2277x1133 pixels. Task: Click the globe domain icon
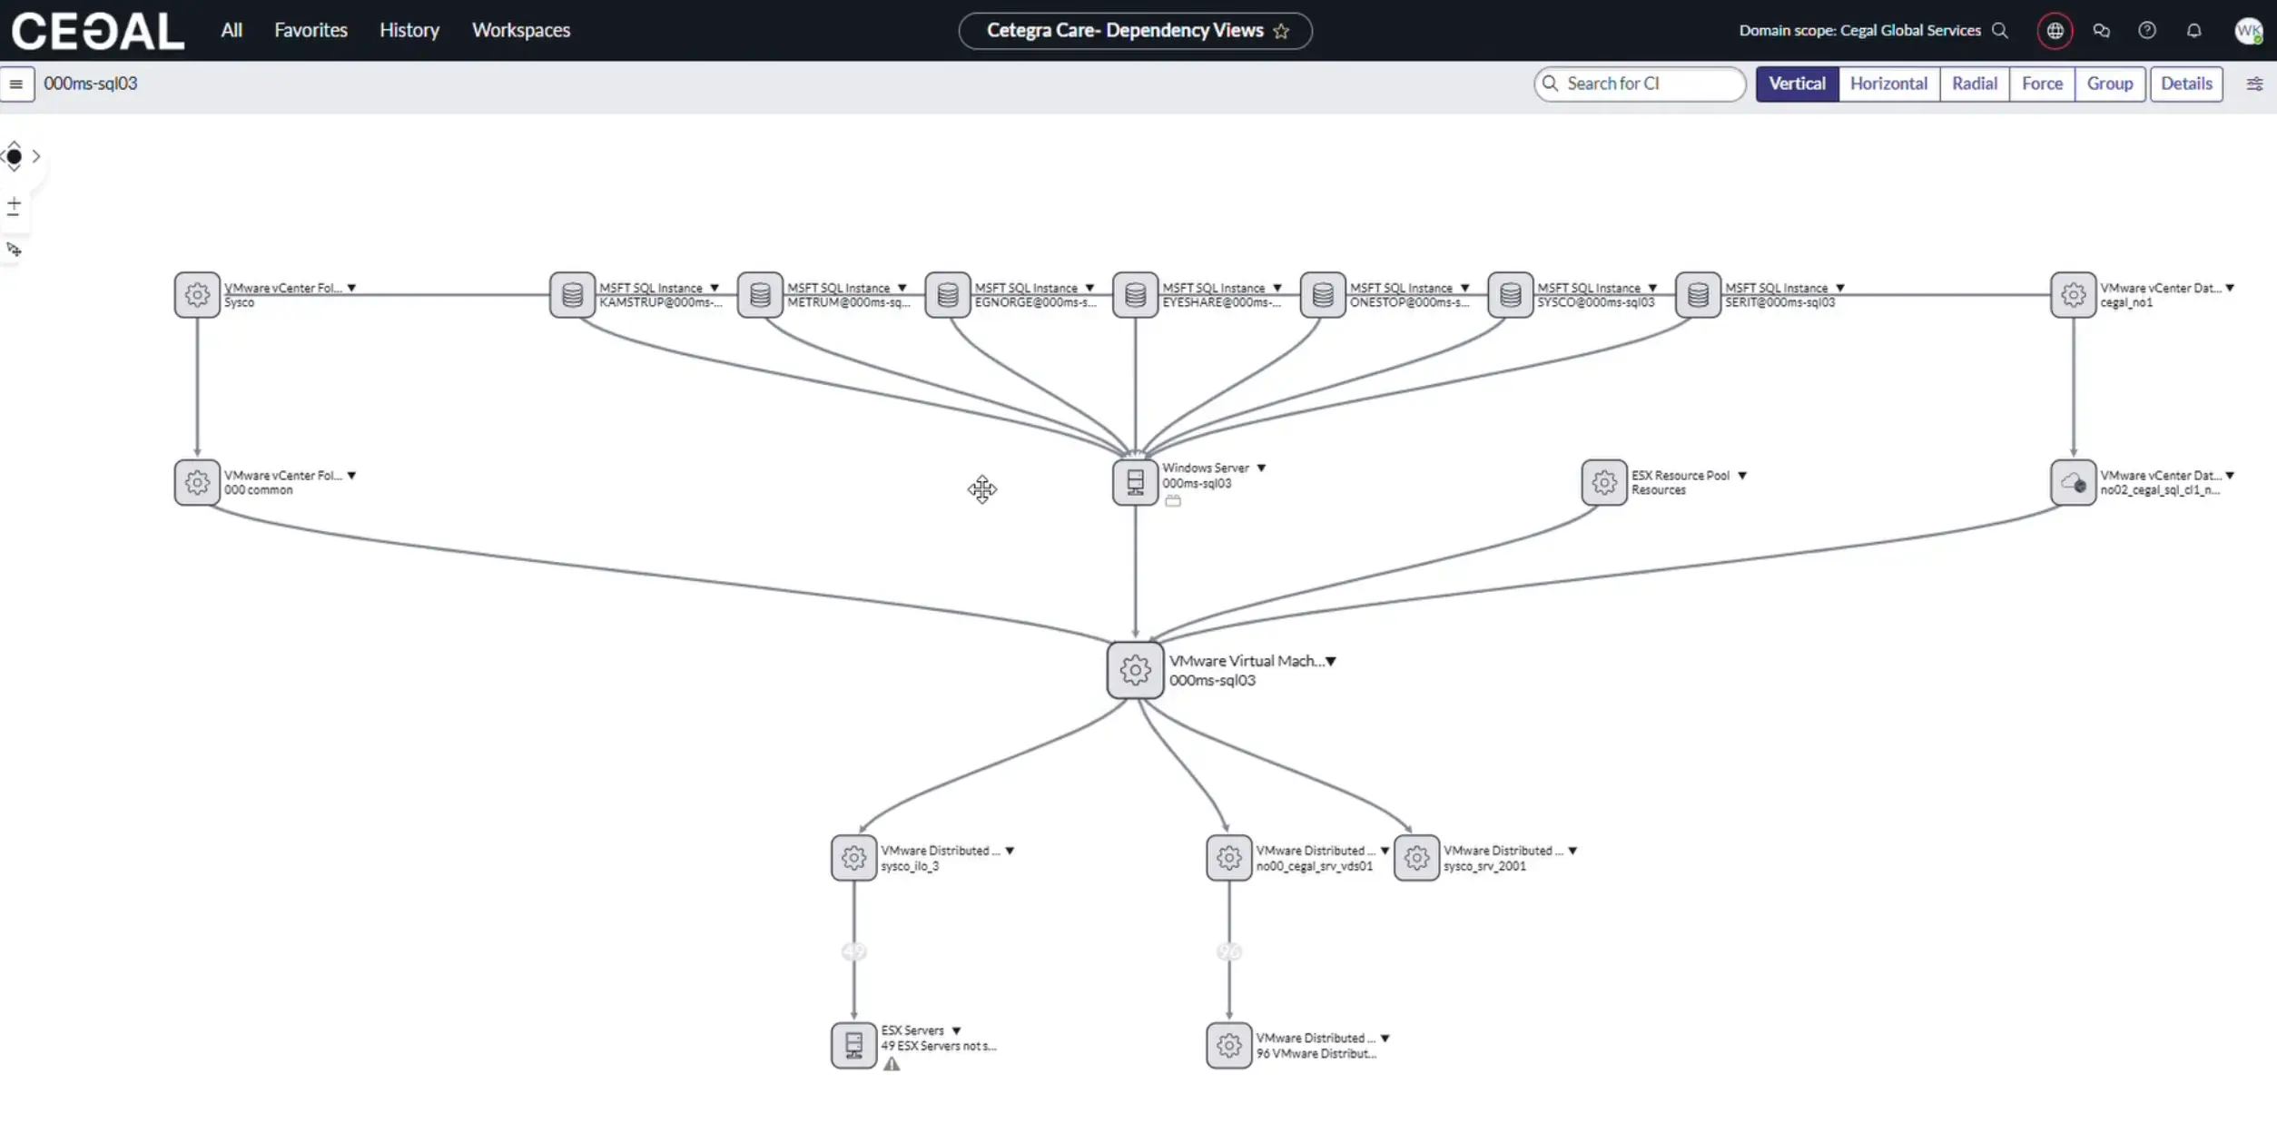2055,31
